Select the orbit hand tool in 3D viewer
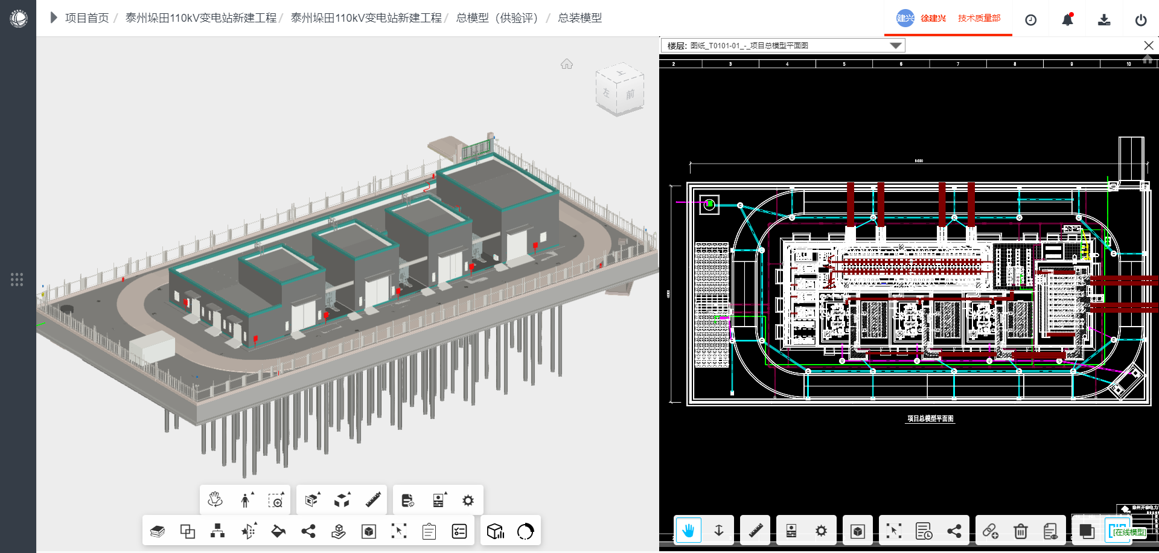 point(215,500)
